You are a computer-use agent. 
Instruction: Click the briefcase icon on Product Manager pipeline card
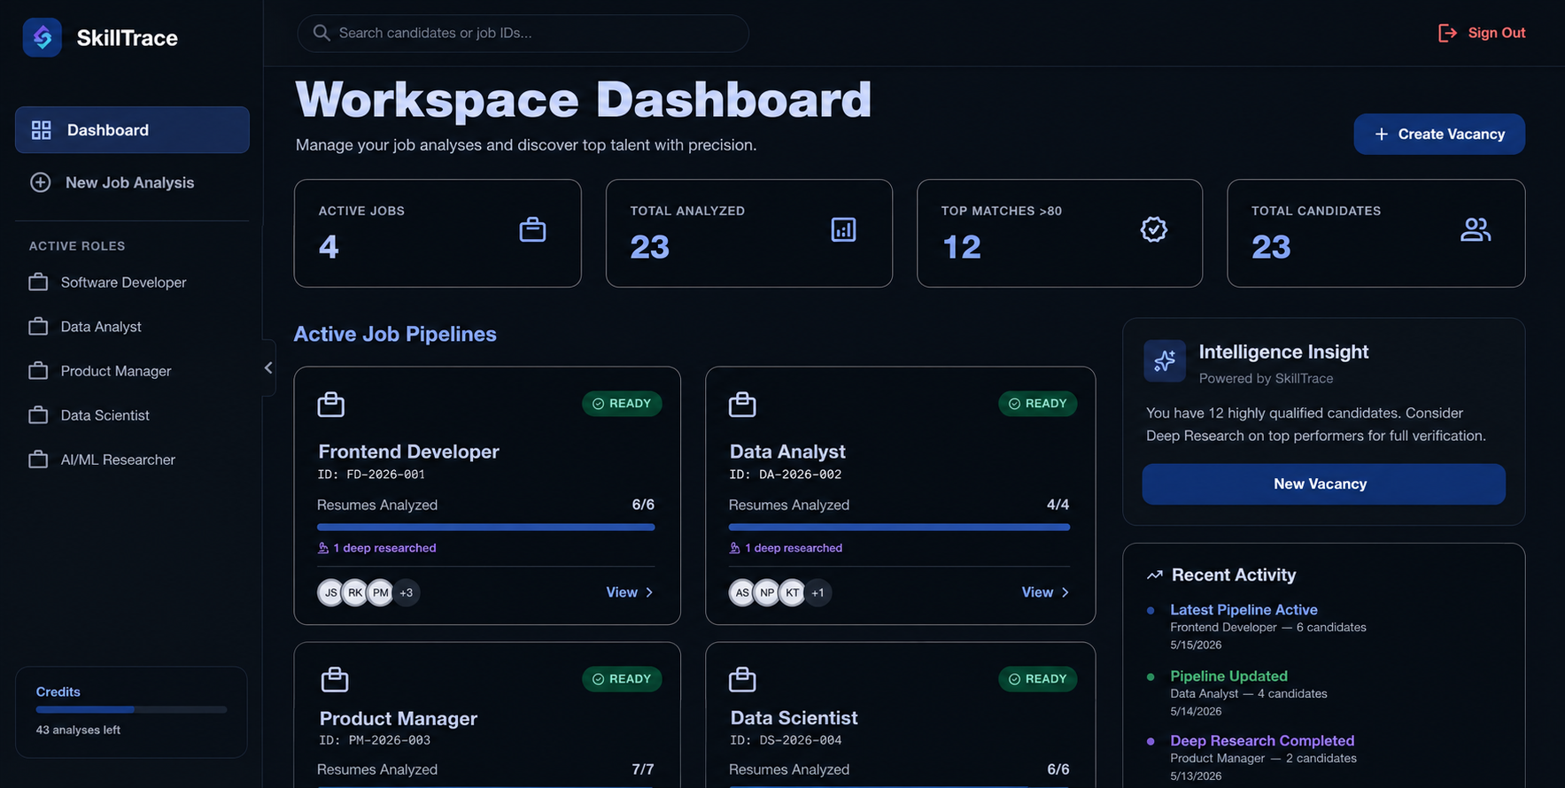(335, 679)
